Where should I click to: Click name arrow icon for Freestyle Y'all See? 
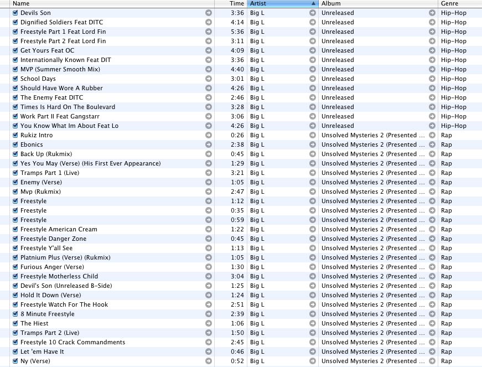tap(209, 248)
